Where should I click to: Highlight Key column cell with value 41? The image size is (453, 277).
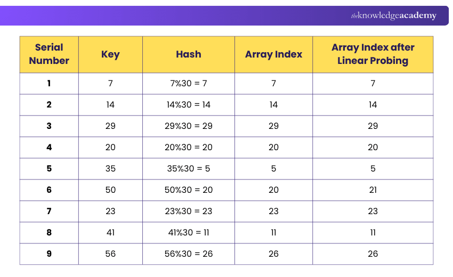tap(110, 232)
